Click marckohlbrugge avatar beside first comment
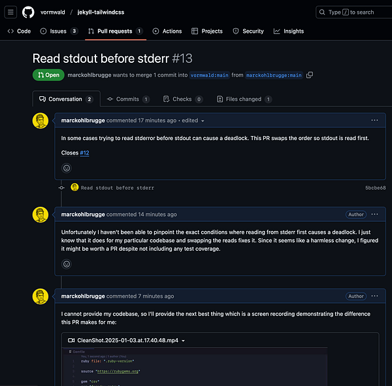Viewport: 392px width, 386px height. [41, 121]
